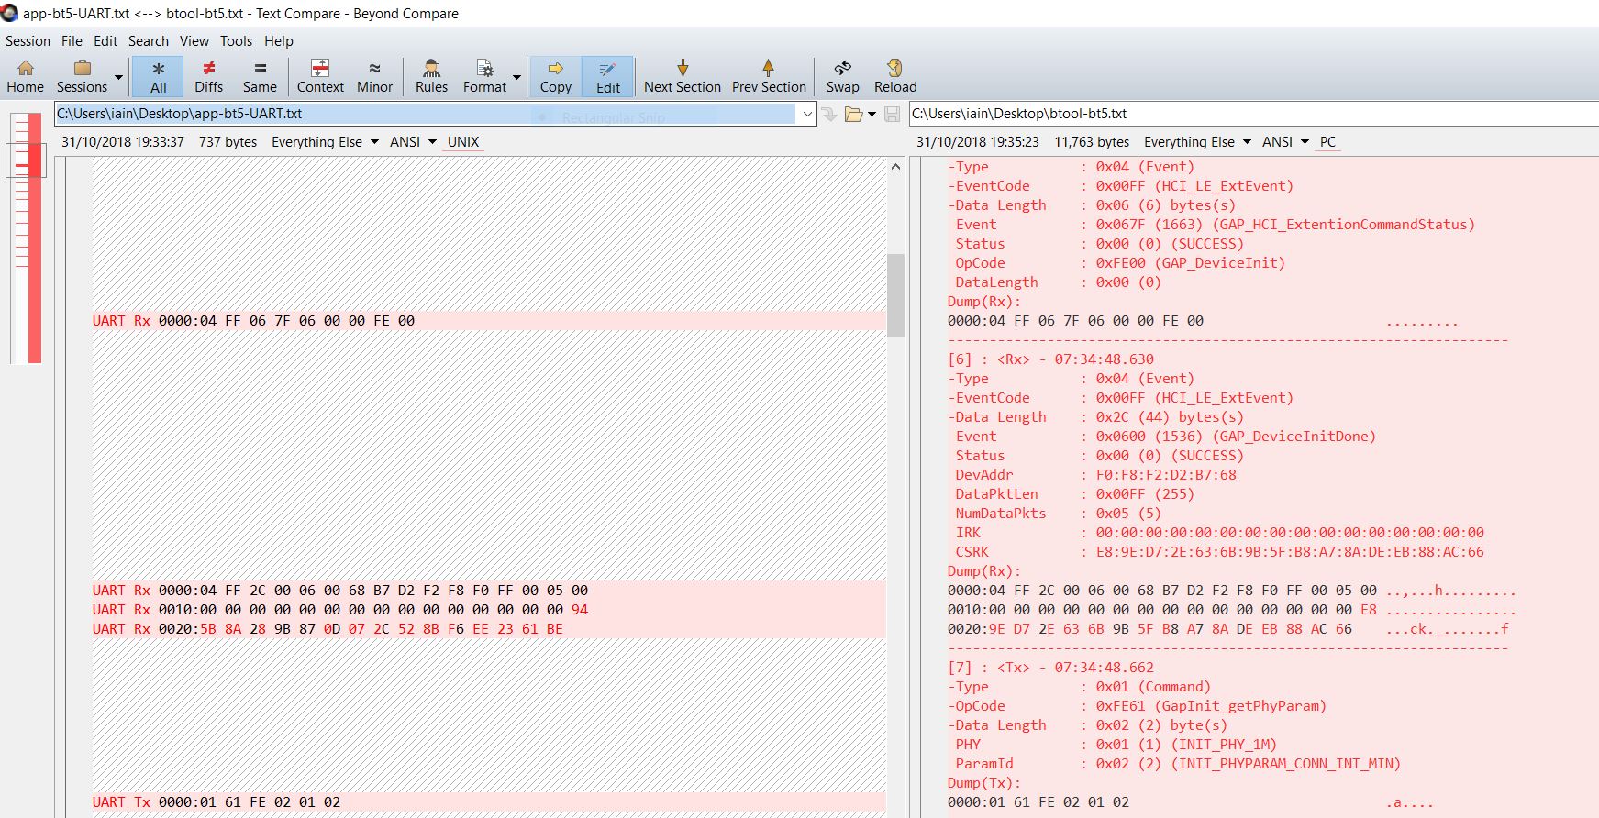
Task: Open the File menu
Action: (72, 41)
